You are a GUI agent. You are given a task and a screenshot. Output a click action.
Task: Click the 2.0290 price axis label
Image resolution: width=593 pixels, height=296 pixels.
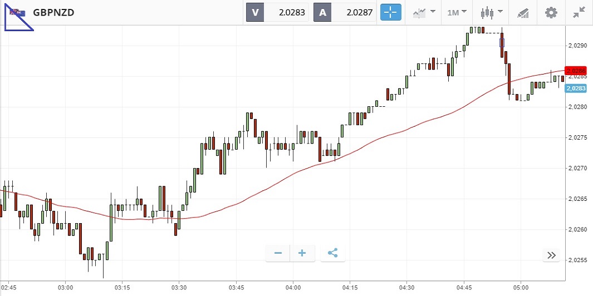click(576, 46)
